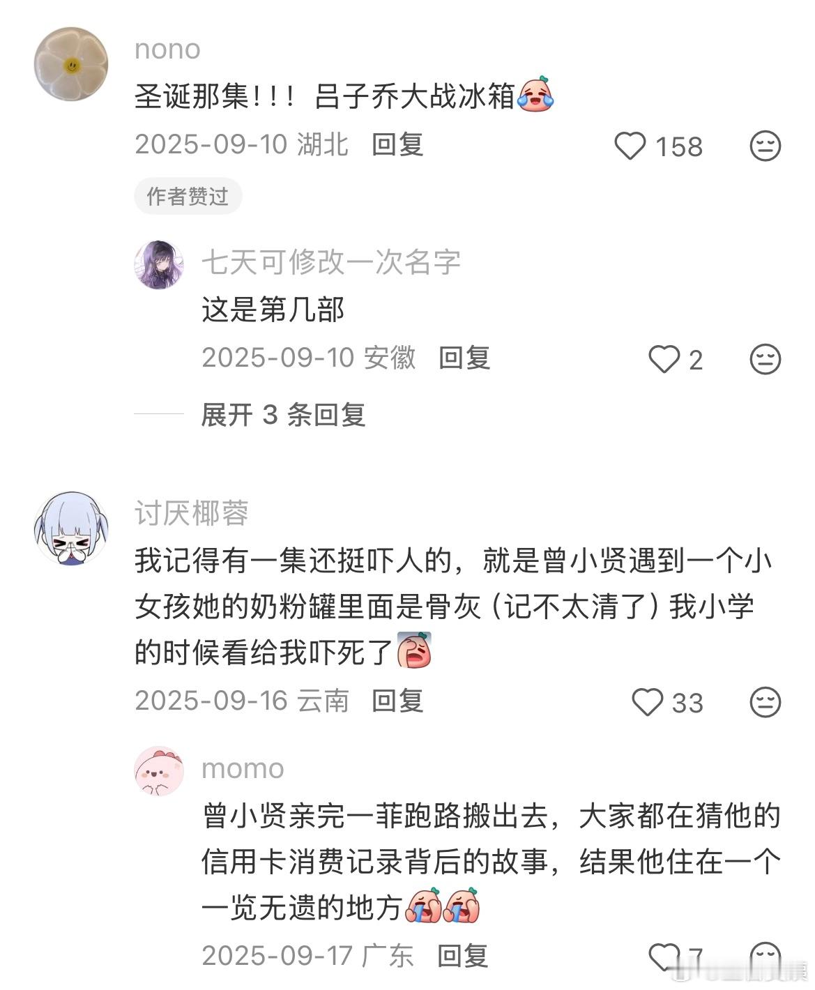The width and height of the screenshot is (815, 990).
Task: Like 讨厌椰蓉's comment with 33 likes
Action: point(647,702)
